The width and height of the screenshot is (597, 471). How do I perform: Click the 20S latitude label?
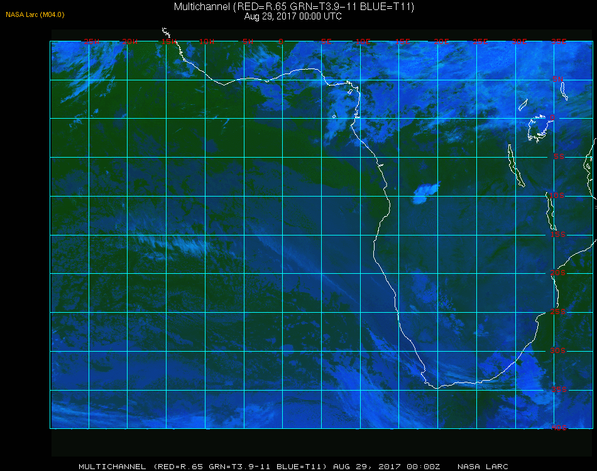point(558,273)
